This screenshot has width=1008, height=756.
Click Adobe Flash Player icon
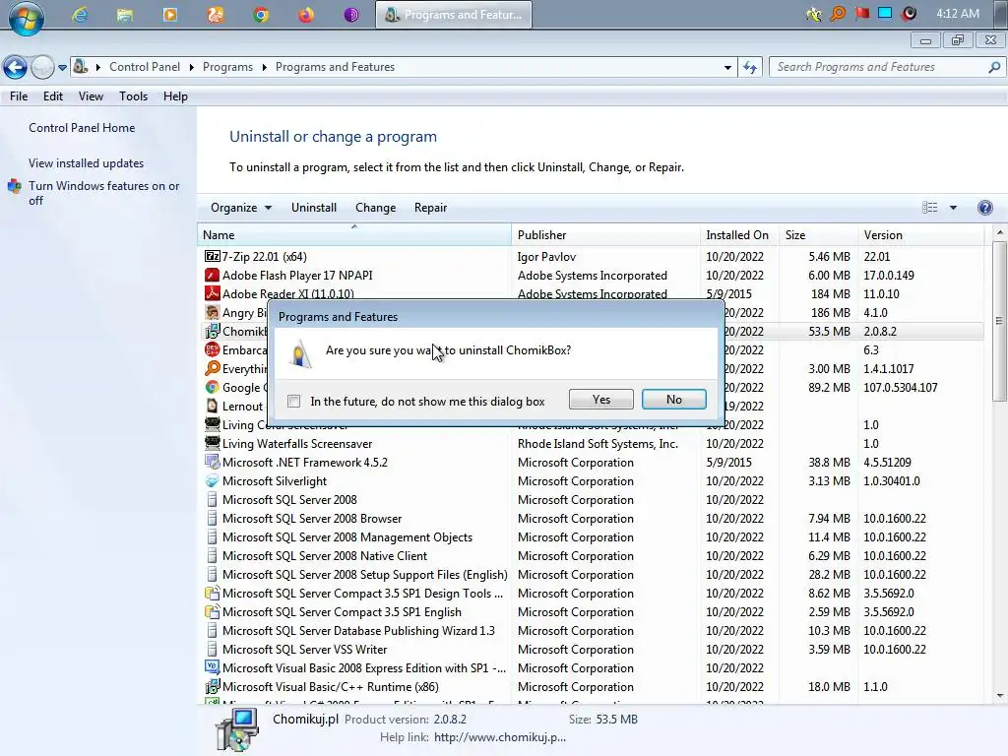click(x=212, y=276)
